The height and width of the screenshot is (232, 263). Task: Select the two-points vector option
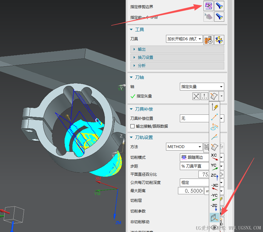(214, 118)
